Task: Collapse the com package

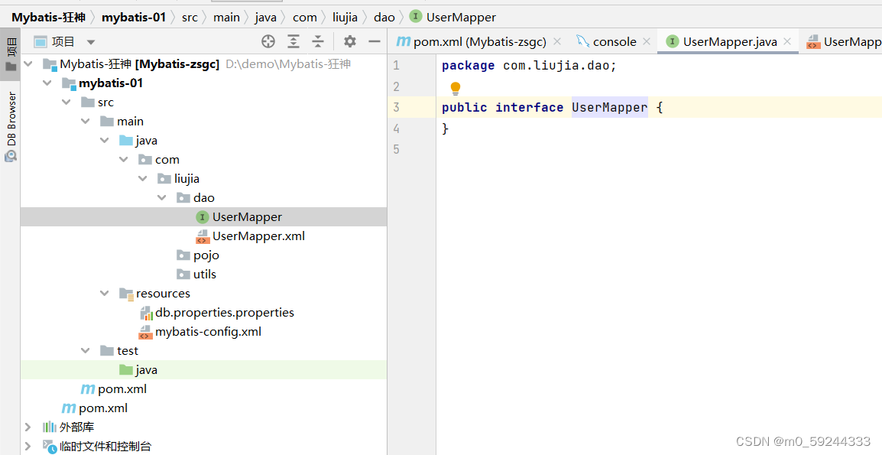Action: pyautogui.click(x=124, y=159)
